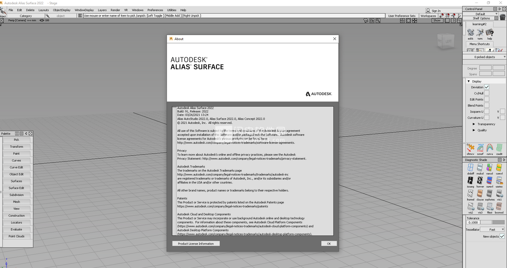Screen dimensions: 507x268
Task: Enable the Isoparm V checkbox
Action: [x=502, y=111]
